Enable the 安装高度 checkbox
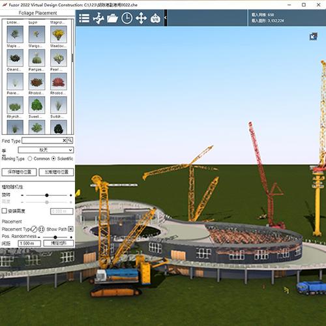 [x=5, y=211]
